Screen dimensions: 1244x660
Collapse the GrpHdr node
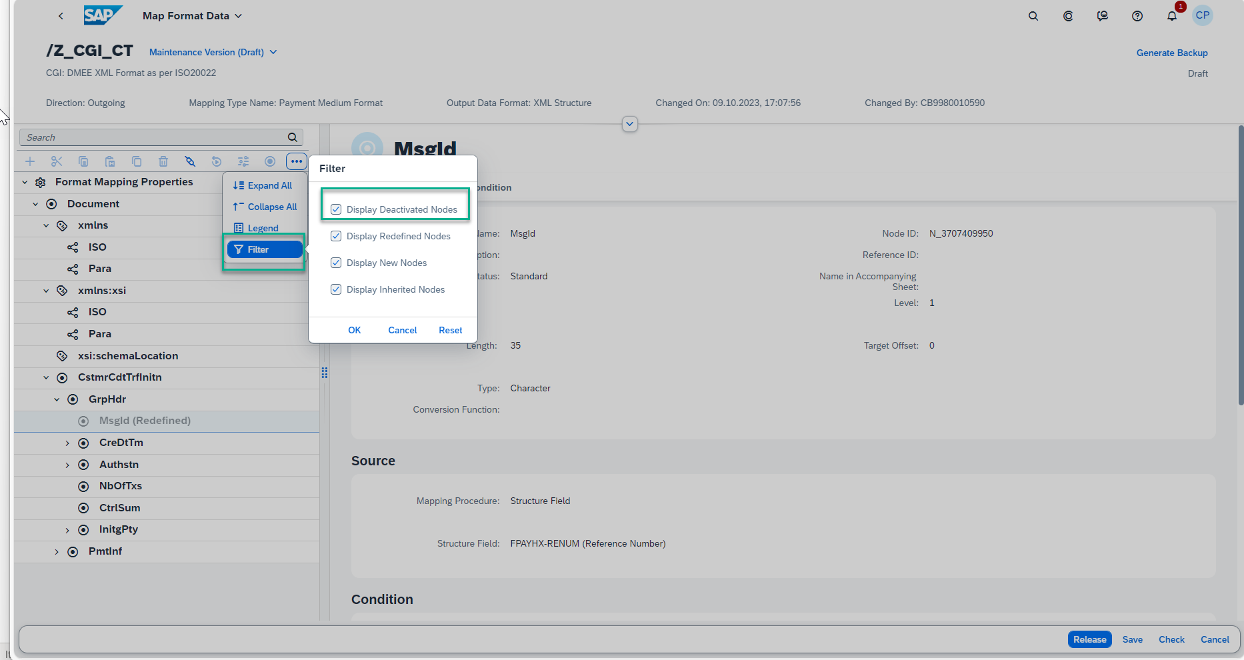57,399
